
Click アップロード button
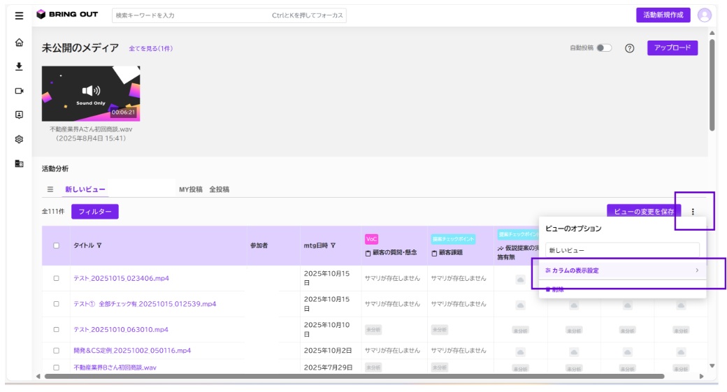pos(672,48)
